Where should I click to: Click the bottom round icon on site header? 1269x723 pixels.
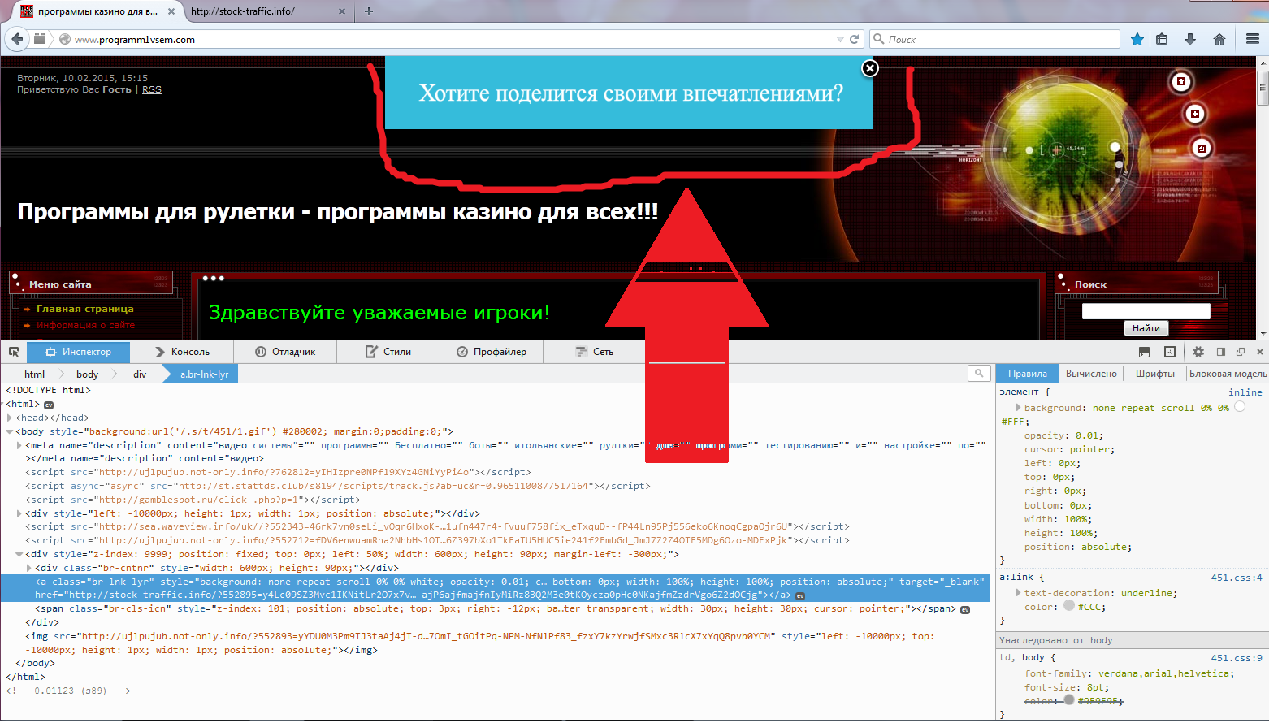pyautogui.click(x=1202, y=148)
